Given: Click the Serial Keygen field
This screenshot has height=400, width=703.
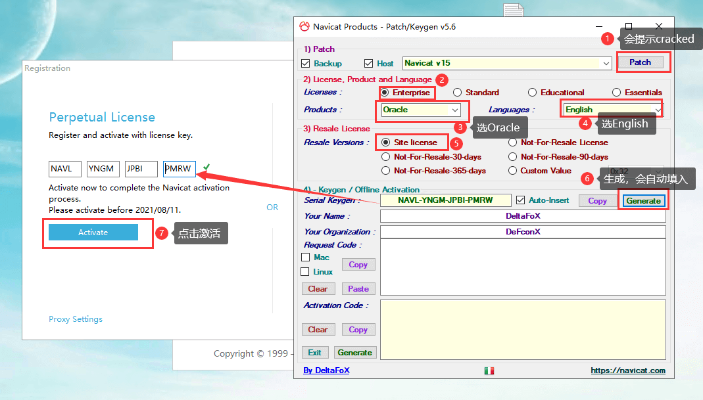Looking at the screenshot, I should point(445,200).
